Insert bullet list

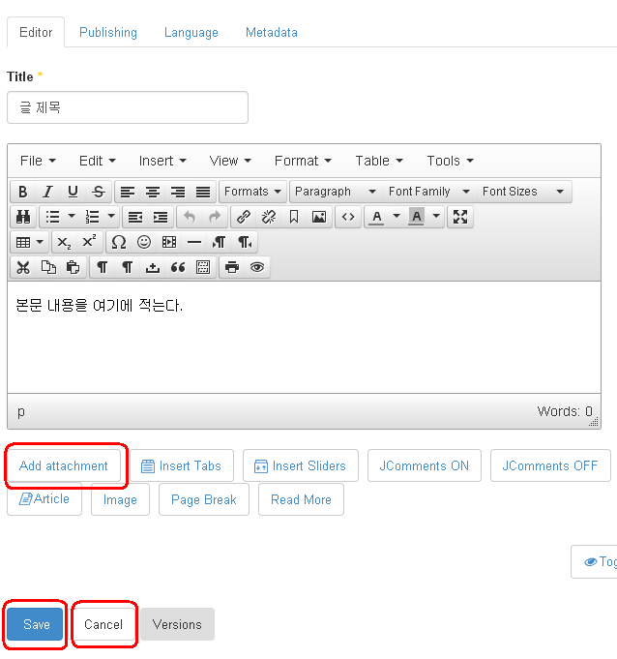(52, 217)
